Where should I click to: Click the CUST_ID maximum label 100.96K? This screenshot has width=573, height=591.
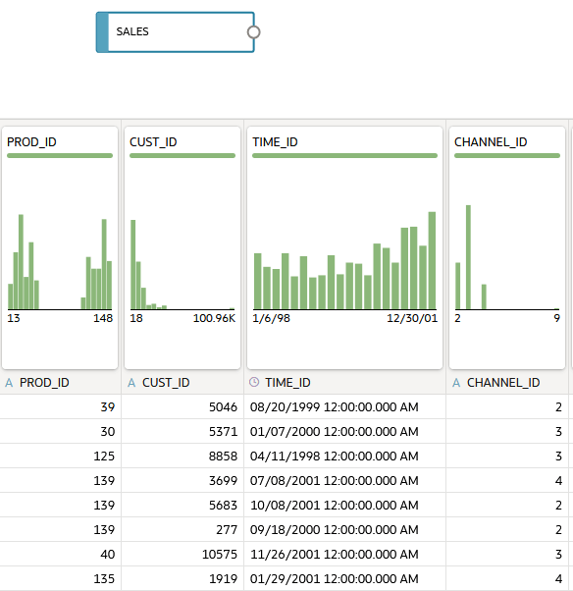coord(214,318)
